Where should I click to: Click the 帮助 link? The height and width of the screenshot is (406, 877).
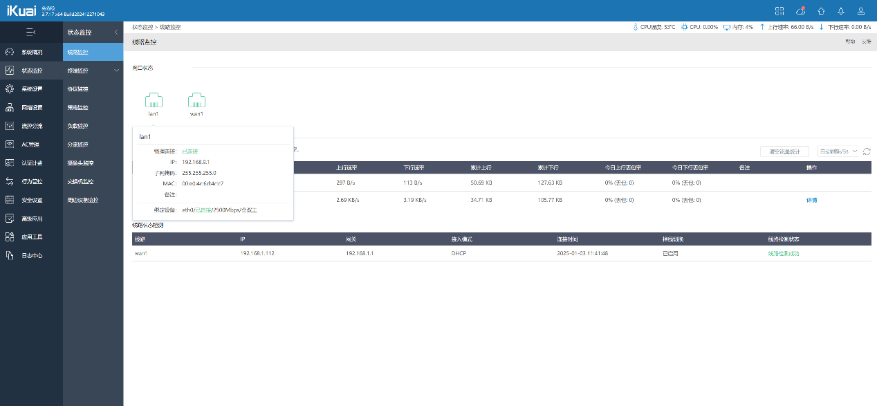tap(850, 42)
